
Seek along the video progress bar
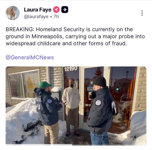(76, 145)
